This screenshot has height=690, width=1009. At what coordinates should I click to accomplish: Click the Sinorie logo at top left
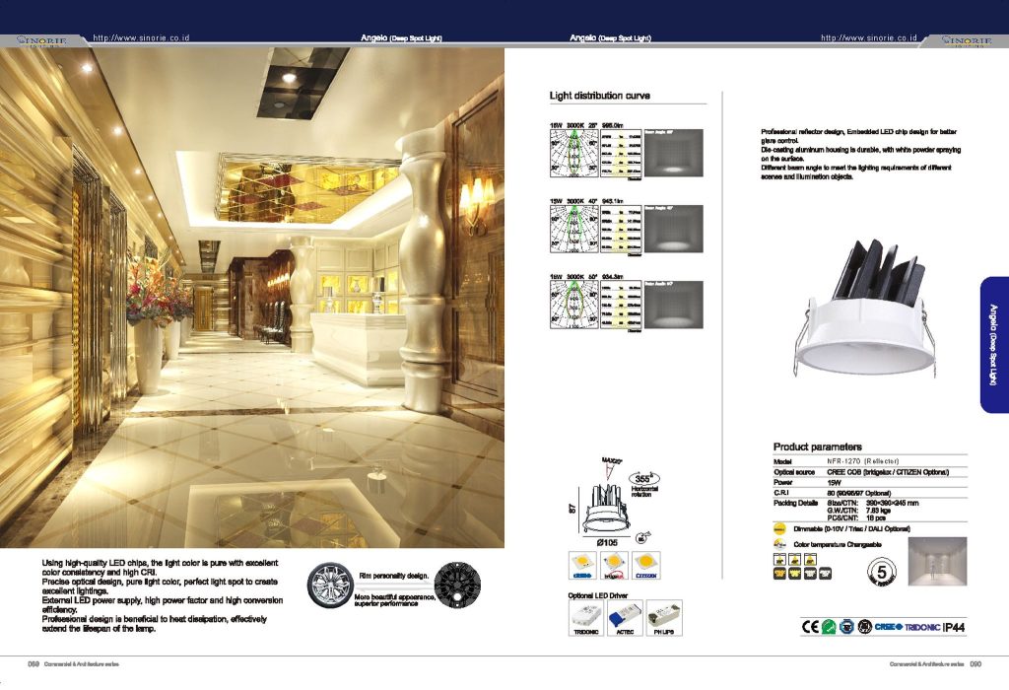(39, 40)
